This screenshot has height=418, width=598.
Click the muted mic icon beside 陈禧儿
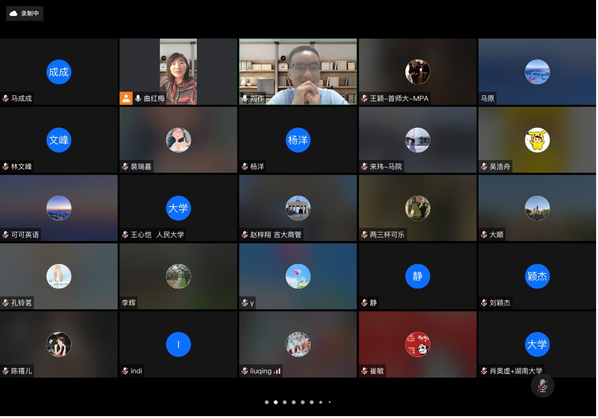pyautogui.click(x=6, y=371)
